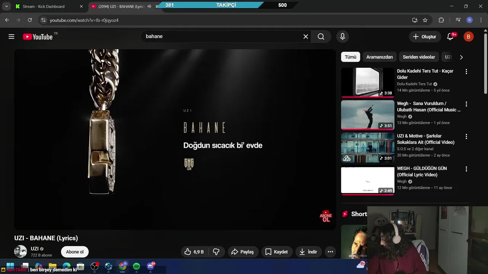Open the Şarkılar Sokaklara Ait thumbnail
This screenshot has width=488, height=274.
[x=368, y=148]
